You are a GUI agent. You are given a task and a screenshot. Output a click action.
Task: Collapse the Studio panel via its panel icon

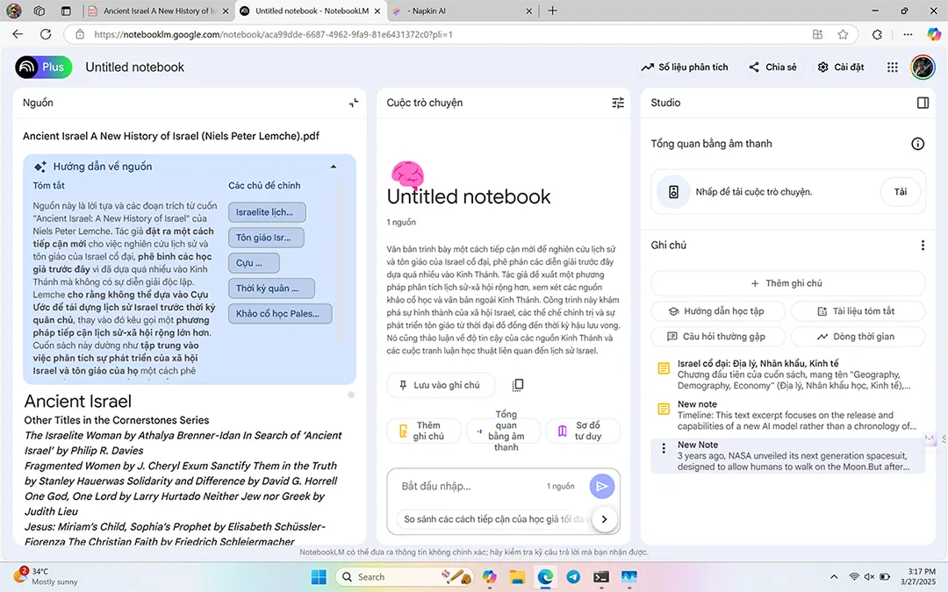tap(922, 103)
